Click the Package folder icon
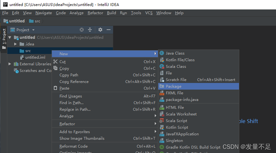This screenshot has width=276, height=153. 162,86
